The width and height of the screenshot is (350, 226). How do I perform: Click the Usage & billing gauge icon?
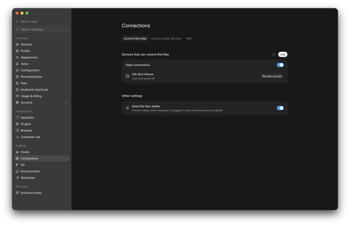point(17,96)
